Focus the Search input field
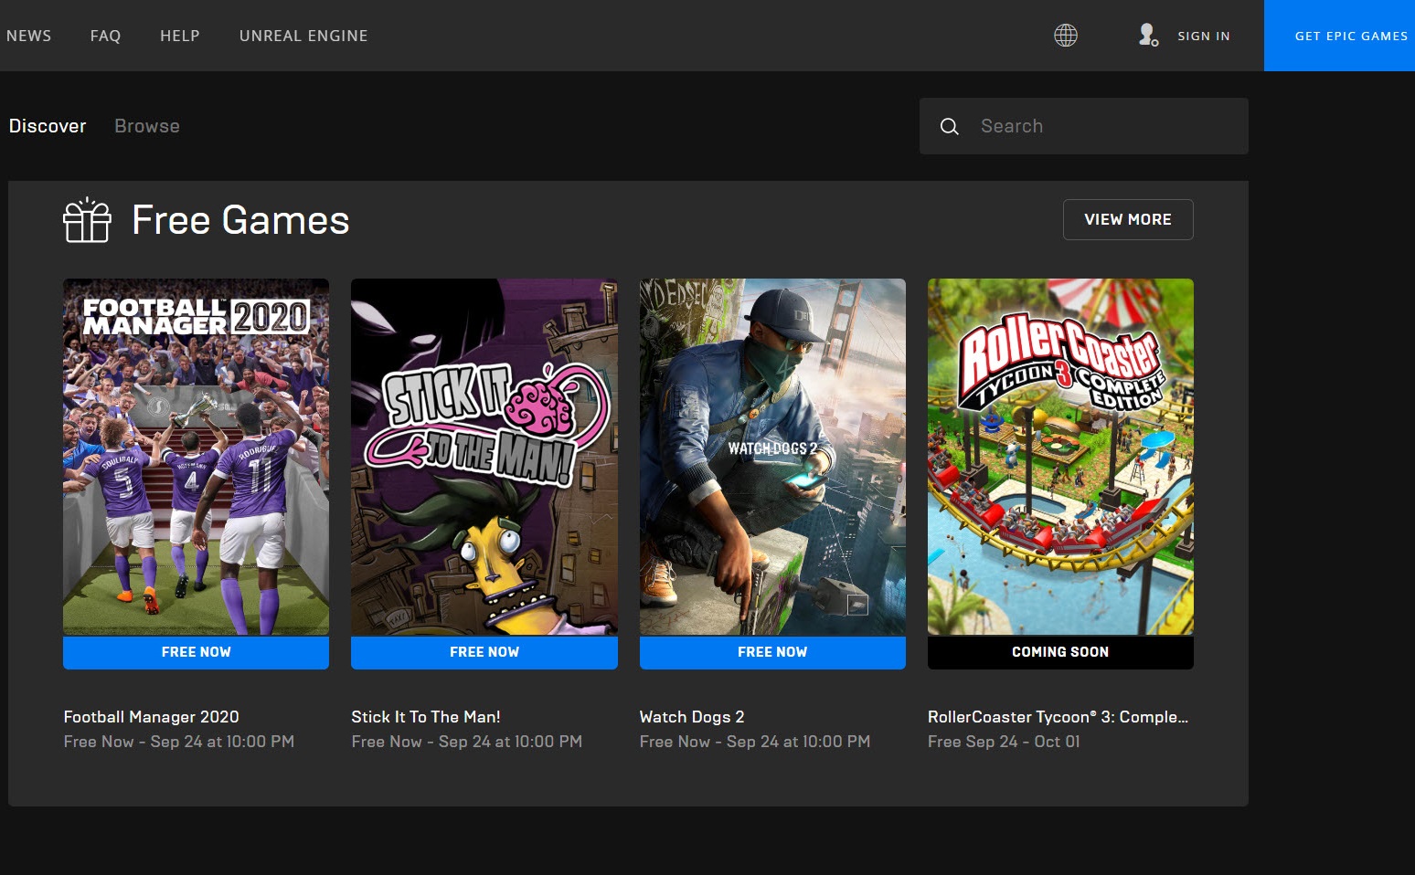Image resolution: width=1415 pixels, height=875 pixels. pyautogui.click(x=1084, y=126)
